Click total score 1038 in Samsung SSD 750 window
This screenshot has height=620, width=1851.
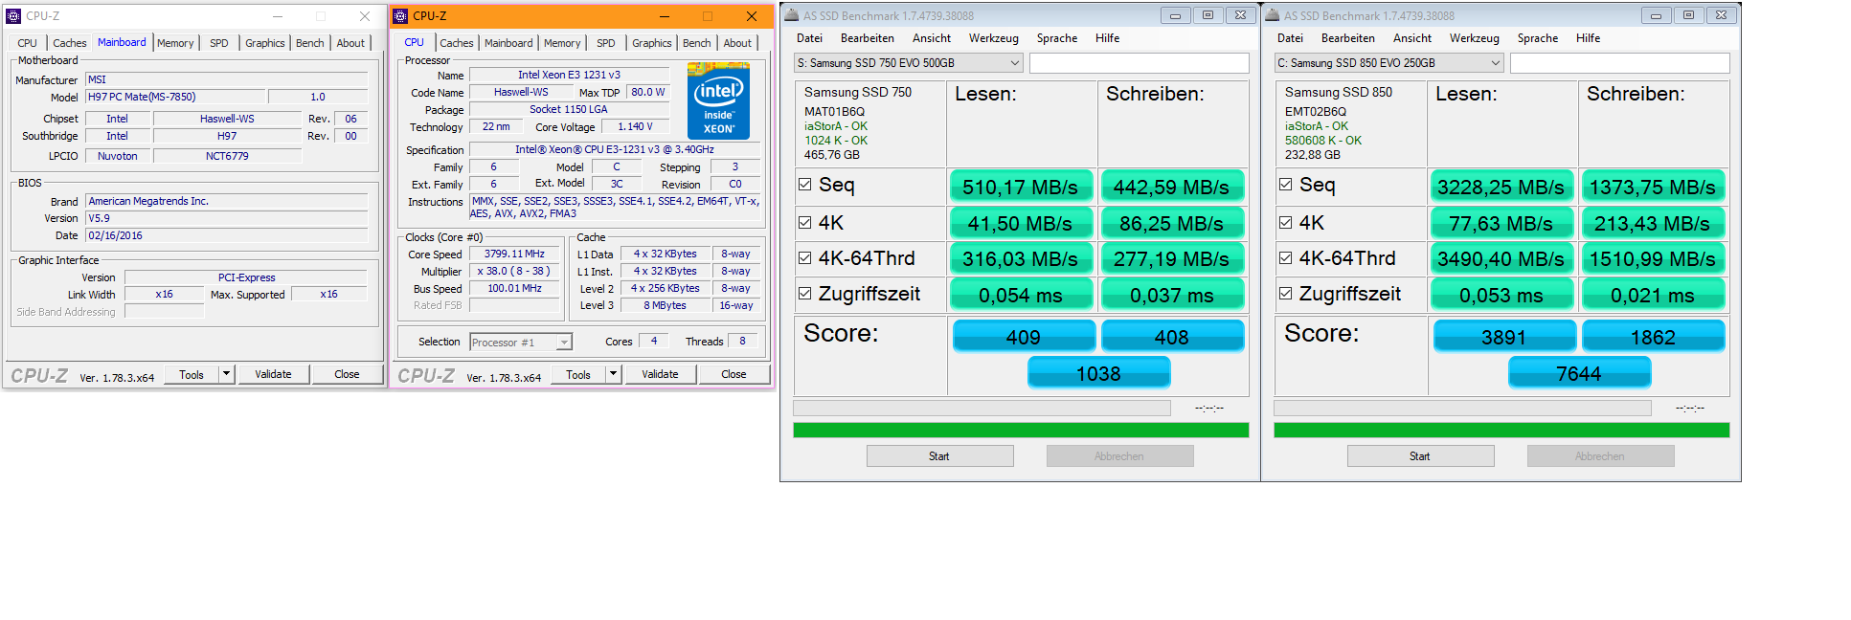click(1098, 373)
